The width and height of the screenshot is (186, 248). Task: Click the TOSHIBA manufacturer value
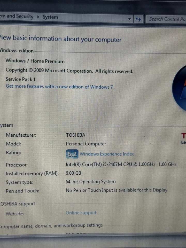coord(76,135)
